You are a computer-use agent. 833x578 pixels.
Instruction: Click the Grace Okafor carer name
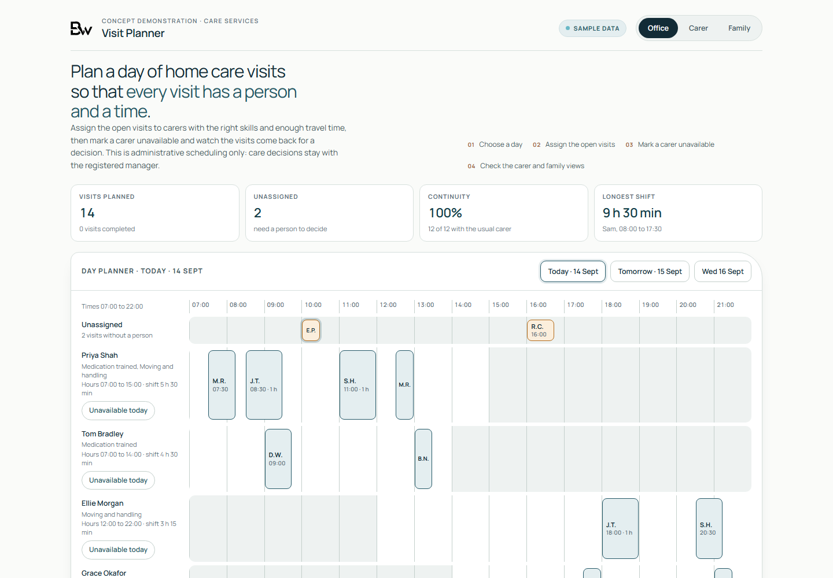104,573
